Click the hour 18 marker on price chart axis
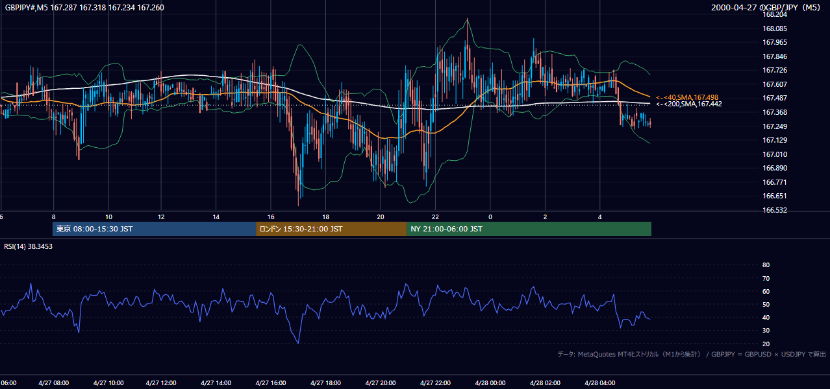This screenshot has width=830, height=389. pyautogui.click(x=326, y=217)
